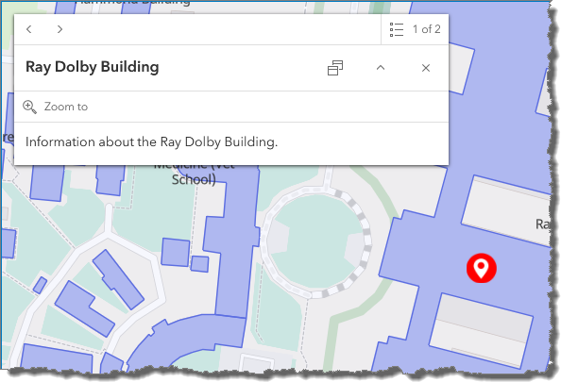Close the Ray Dolby Building popup

pyautogui.click(x=425, y=68)
